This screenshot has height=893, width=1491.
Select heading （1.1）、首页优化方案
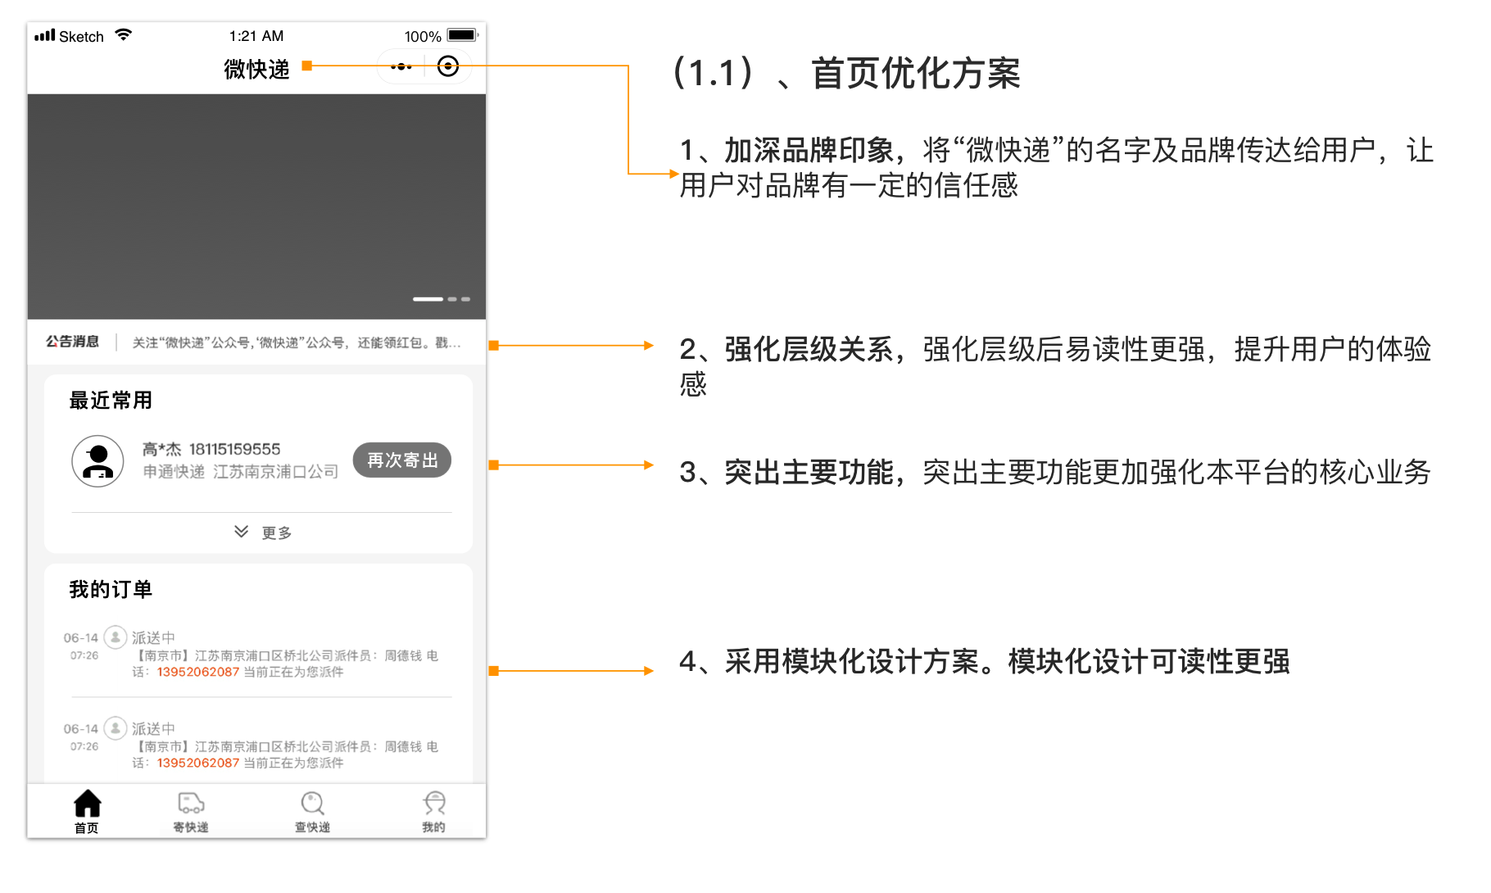(846, 73)
